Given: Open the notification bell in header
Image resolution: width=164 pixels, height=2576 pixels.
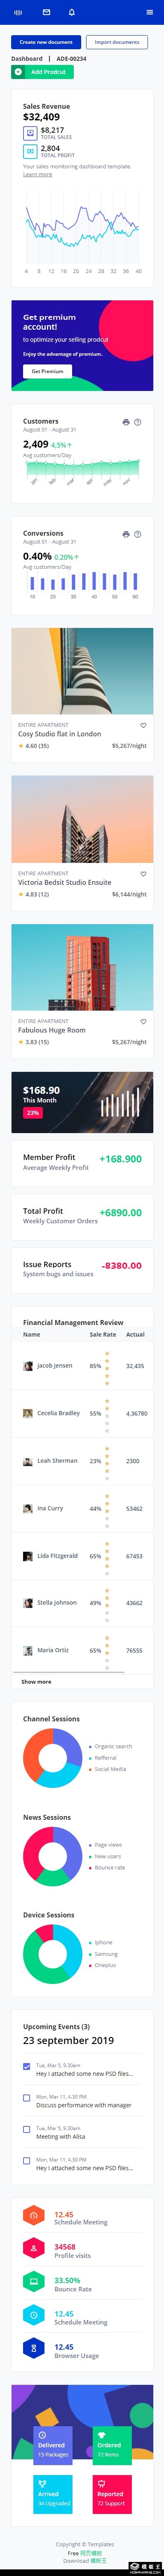Looking at the screenshot, I should coord(72,12).
